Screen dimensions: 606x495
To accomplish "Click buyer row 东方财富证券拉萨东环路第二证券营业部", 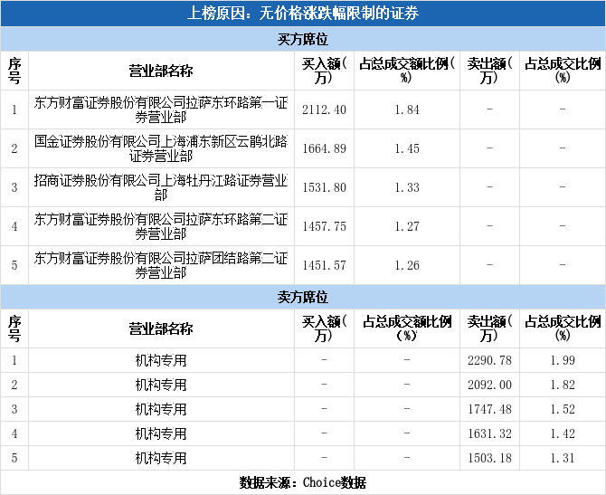I will pos(161,226).
